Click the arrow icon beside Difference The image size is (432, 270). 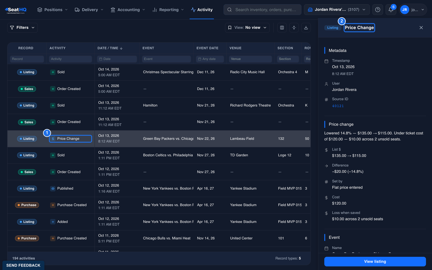click(326, 166)
